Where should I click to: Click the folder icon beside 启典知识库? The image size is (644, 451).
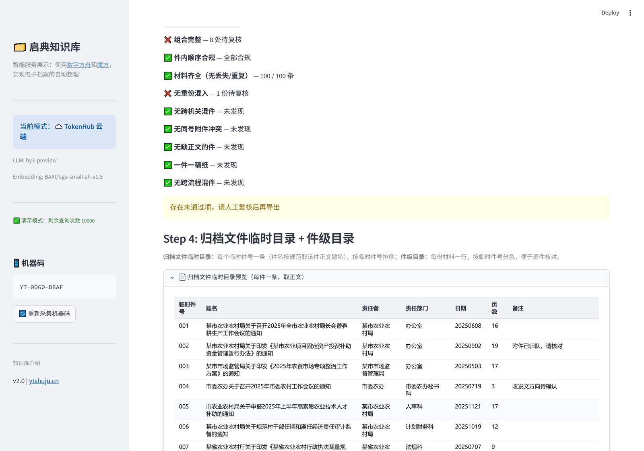point(20,47)
